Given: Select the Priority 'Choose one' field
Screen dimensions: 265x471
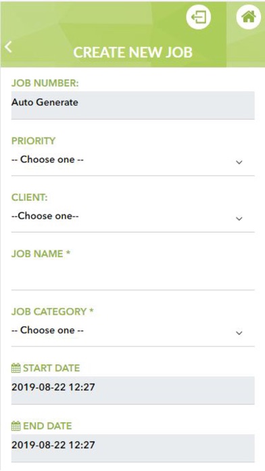Looking at the screenshot, I should [x=133, y=160].
